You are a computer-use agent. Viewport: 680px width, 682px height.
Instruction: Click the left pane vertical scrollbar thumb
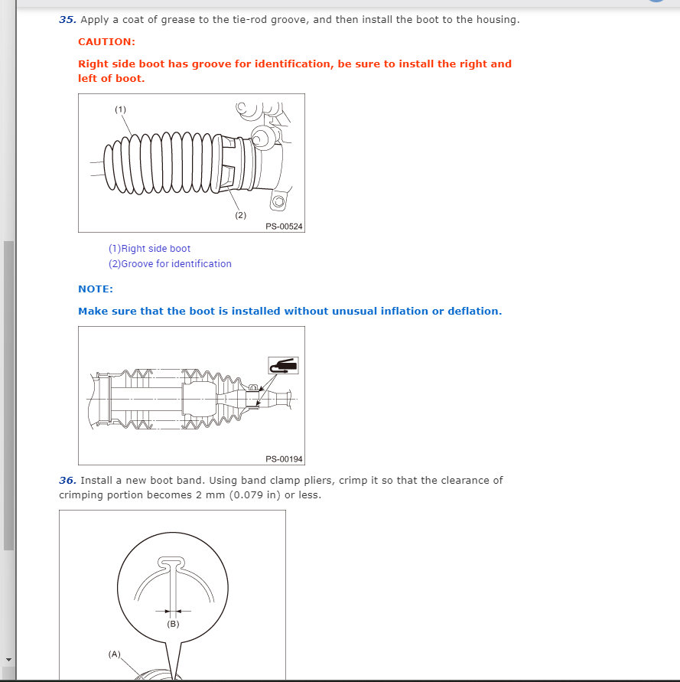coord(8,396)
